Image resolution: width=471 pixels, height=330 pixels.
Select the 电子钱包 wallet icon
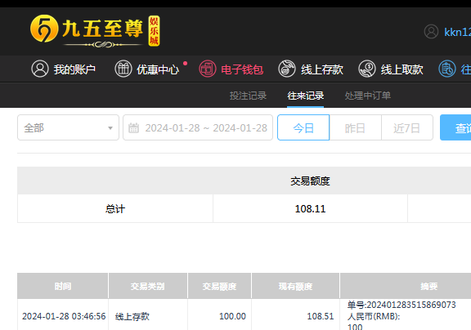coord(207,69)
